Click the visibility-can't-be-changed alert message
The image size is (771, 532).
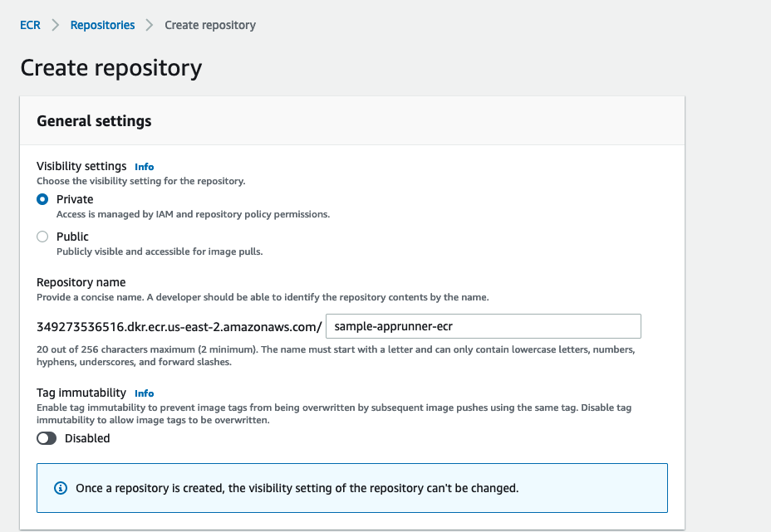(x=297, y=488)
